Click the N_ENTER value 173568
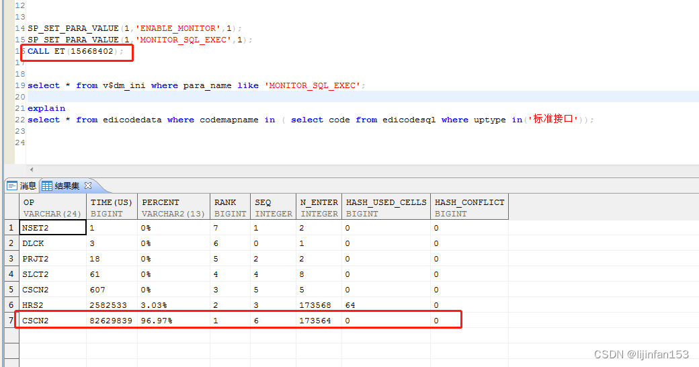The height and width of the screenshot is (367, 699). tap(315, 305)
